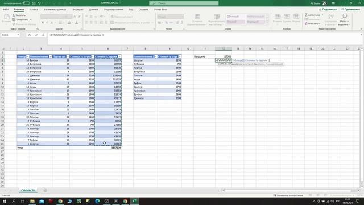Open the Undo history dropdown arrow
The height and width of the screenshot is (205, 364).
[x=42, y=3]
